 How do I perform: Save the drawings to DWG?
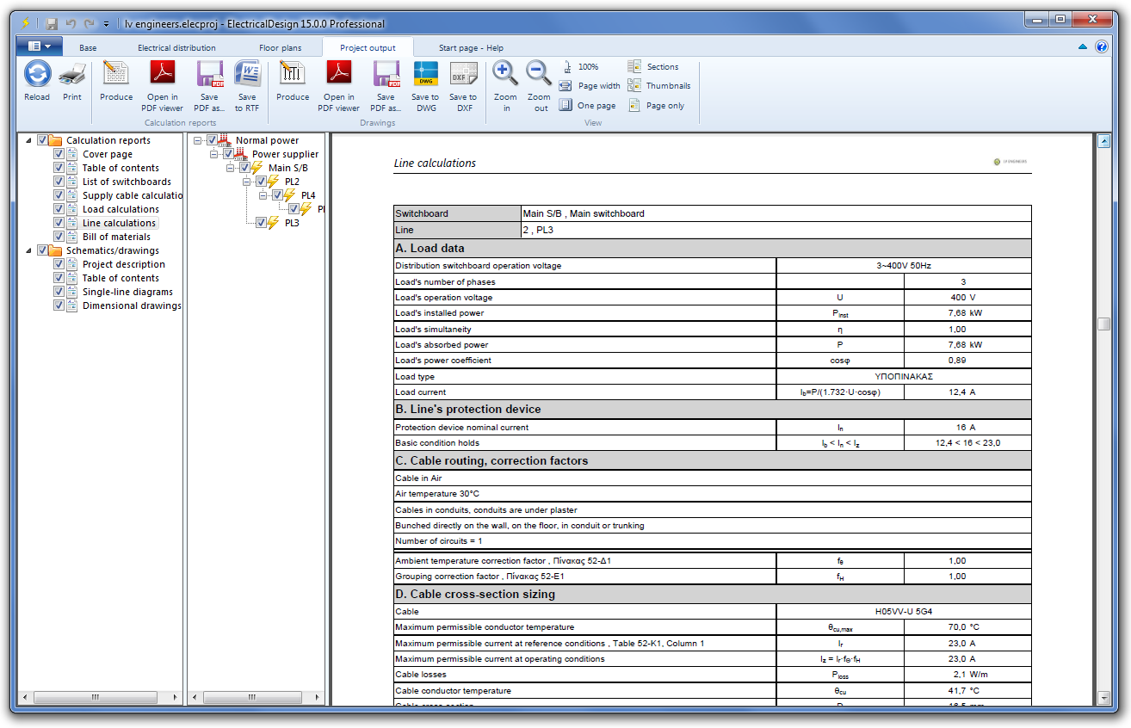(x=425, y=75)
